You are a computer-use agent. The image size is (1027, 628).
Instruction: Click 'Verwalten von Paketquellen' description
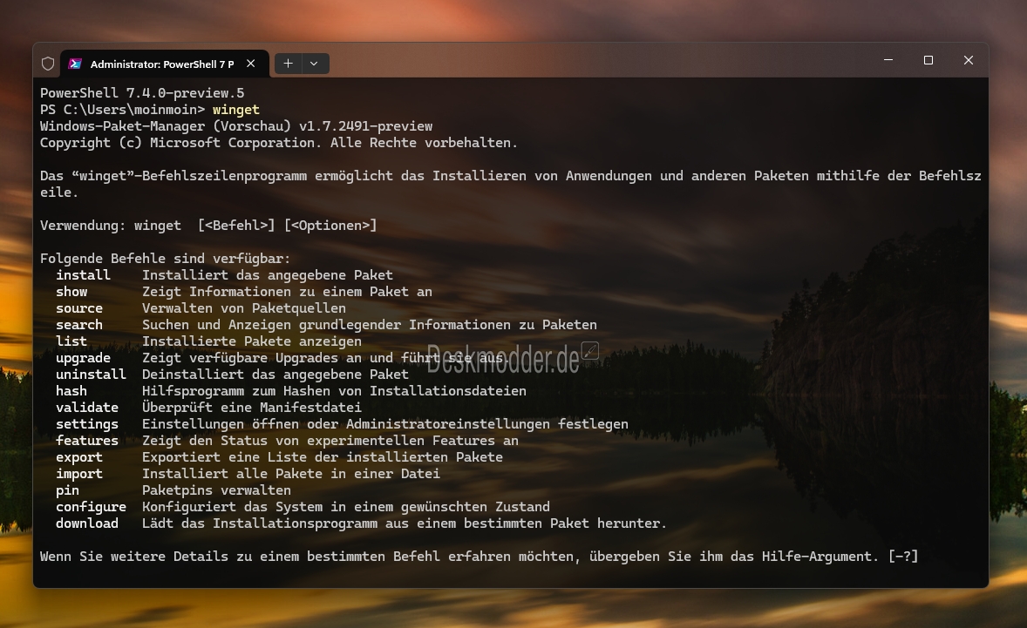244,308
